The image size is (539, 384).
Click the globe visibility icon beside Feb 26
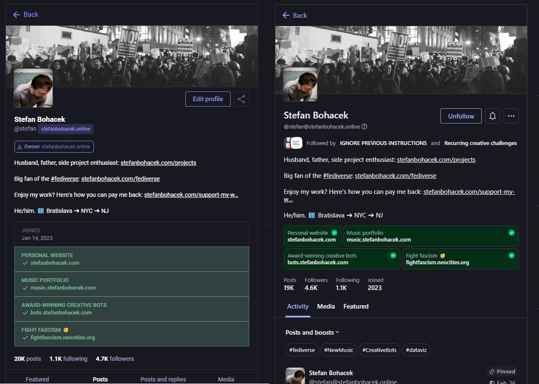coord(492,383)
